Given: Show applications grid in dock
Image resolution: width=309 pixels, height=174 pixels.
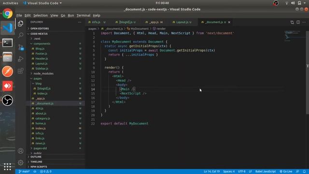Looking at the screenshot, I should (x=7, y=167).
